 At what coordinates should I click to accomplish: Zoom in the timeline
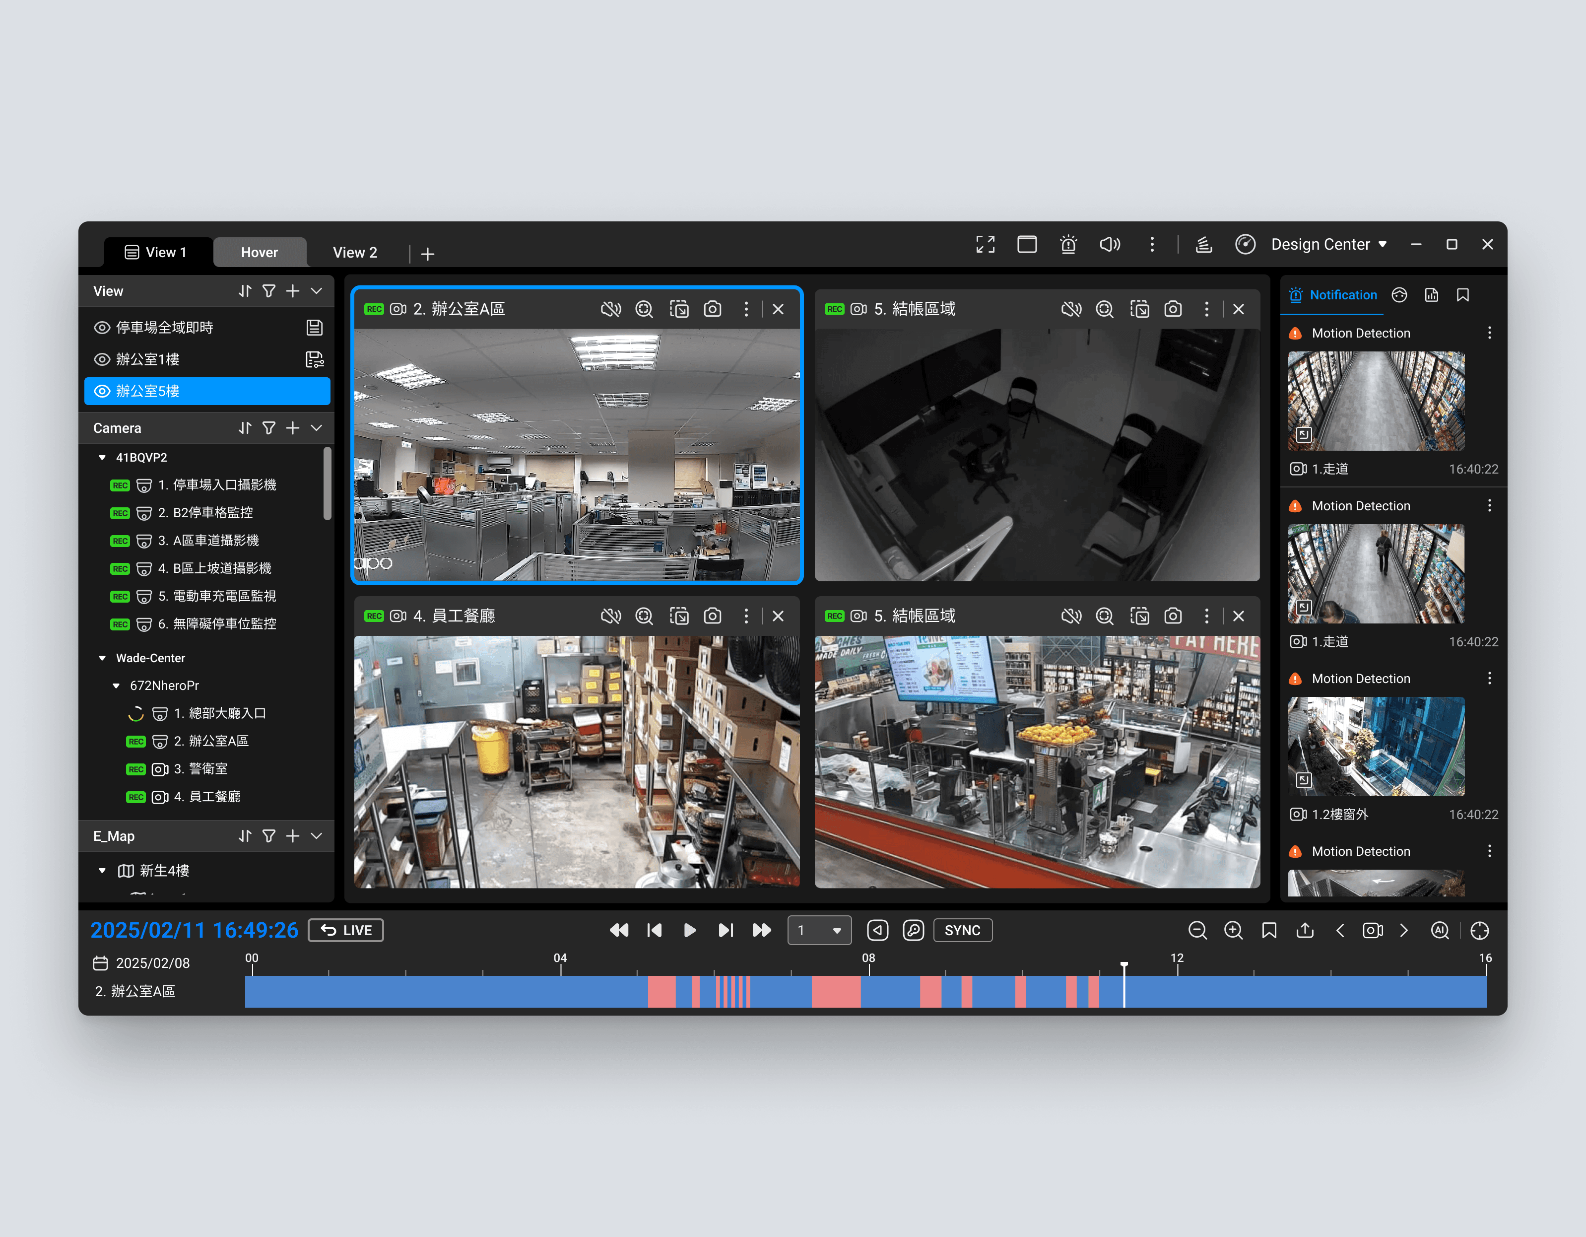tap(1233, 930)
